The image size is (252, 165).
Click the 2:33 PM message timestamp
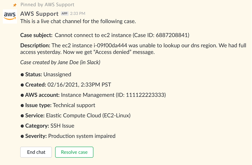click(x=77, y=13)
